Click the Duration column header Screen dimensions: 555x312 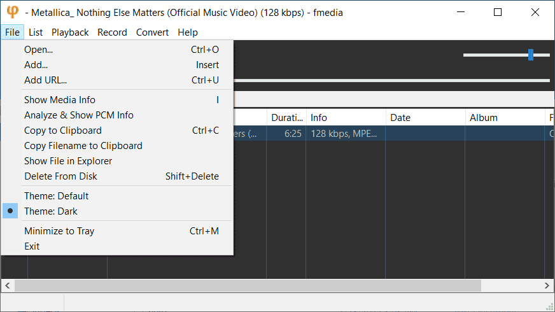tap(286, 118)
